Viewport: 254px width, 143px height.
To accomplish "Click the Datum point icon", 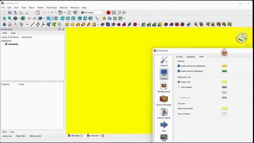I will pyautogui.click(x=27, y=25).
